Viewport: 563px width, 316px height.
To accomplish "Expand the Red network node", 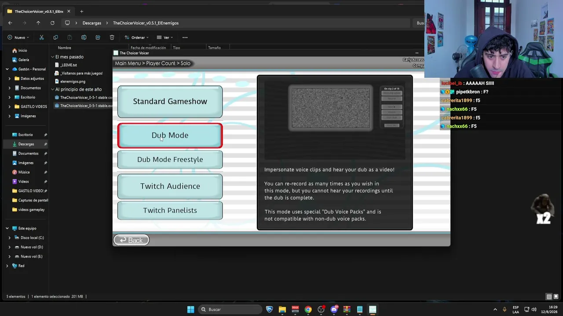I will [7, 266].
